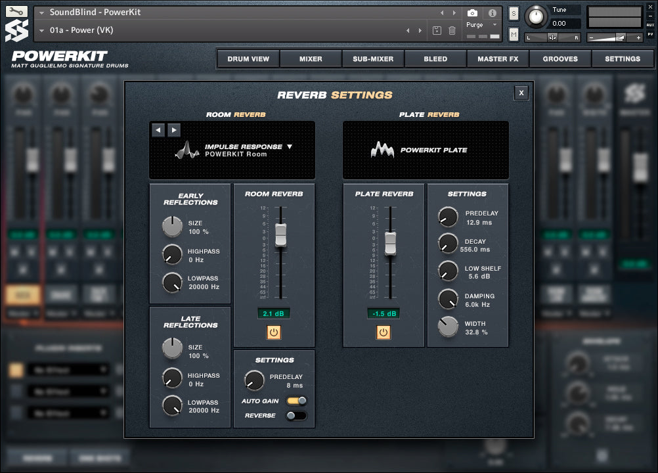Click the volume minus button
This screenshot has width=658, height=473.
591,37
